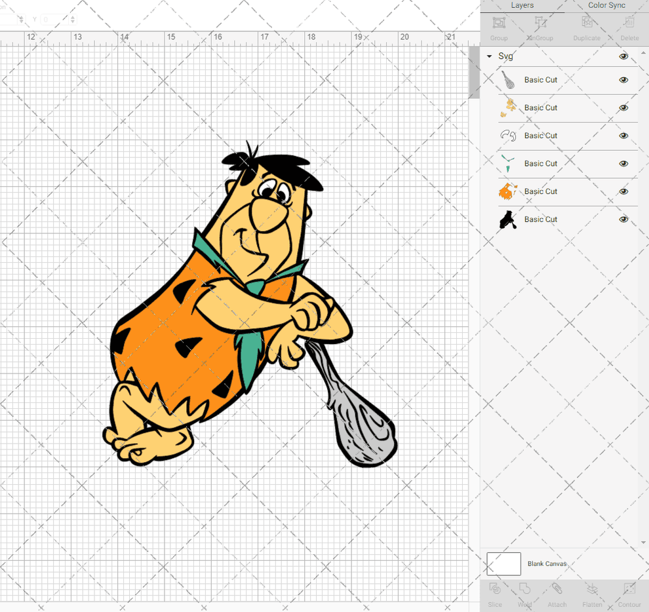Viewport: 649px width, 612px height.
Task: Click the Blank Canvas color swatch
Action: 503,564
